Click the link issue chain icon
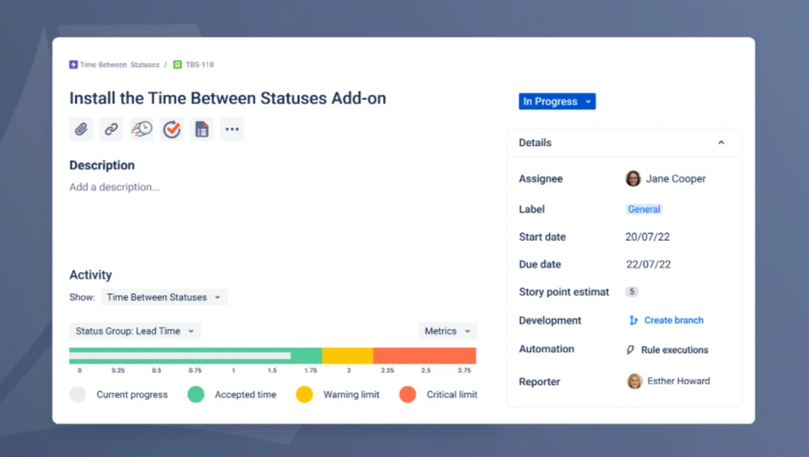809x457 pixels. (x=111, y=129)
